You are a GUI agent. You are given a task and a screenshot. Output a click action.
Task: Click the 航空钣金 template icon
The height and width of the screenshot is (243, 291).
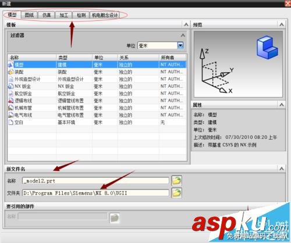coord(10,94)
